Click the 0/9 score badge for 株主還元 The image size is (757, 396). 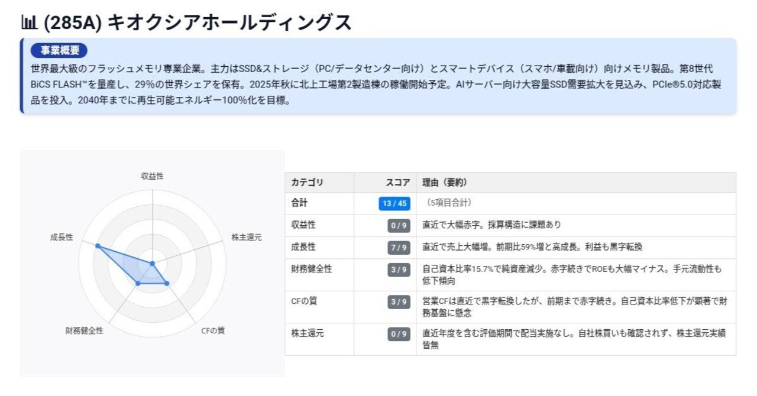[399, 334]
